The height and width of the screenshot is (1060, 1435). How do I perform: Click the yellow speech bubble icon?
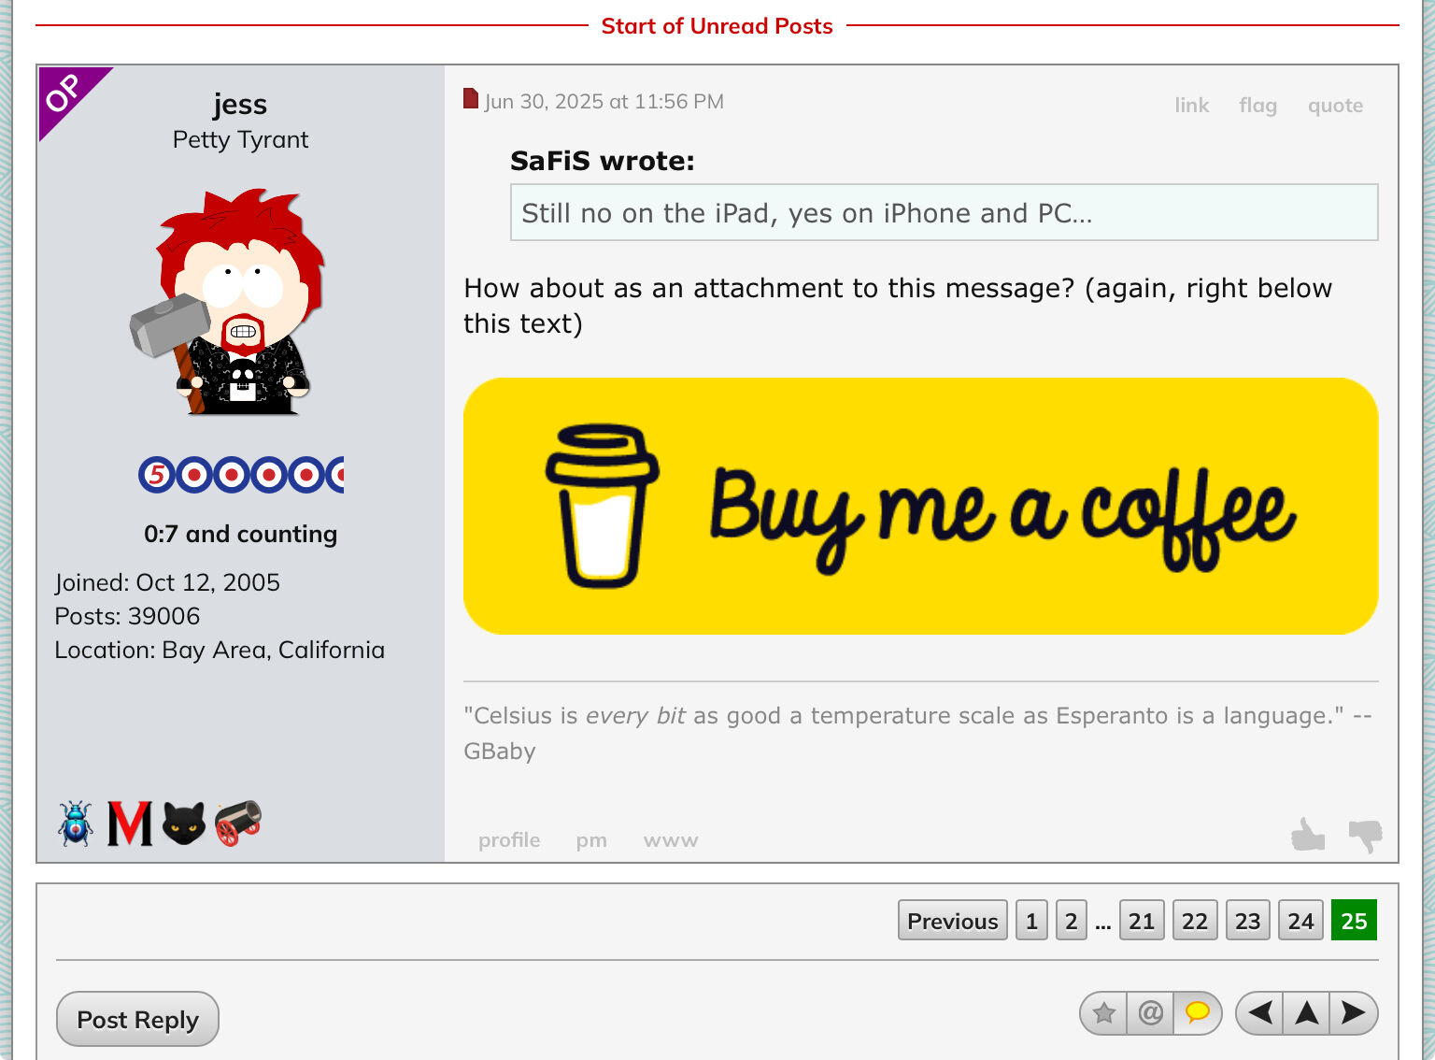[1198, 1013]
